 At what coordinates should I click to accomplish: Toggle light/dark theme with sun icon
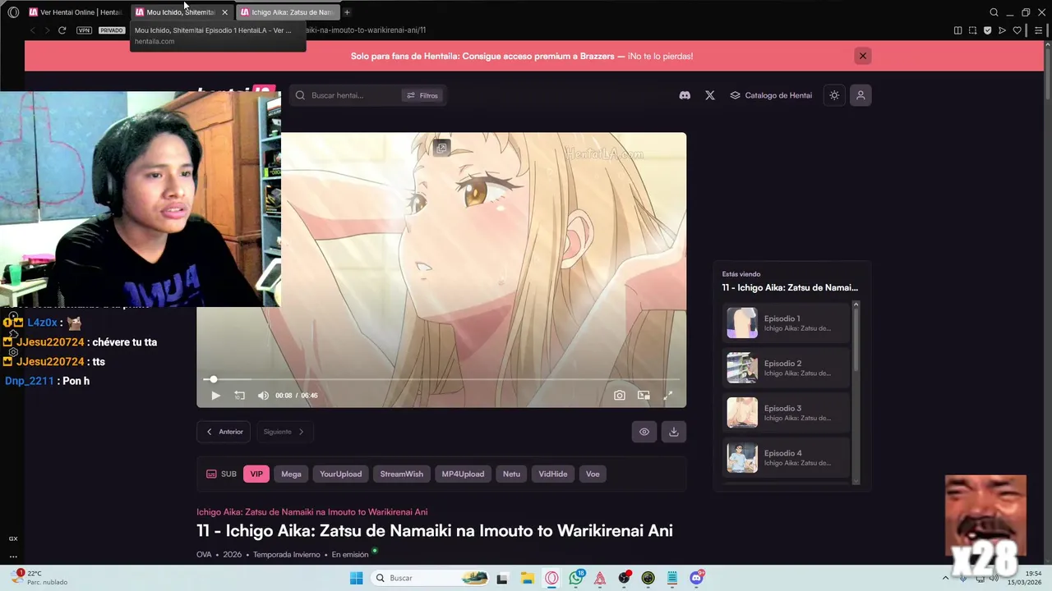(834, 95)
